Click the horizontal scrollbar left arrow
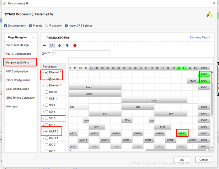The height and width of the screenshot is (169, 219). (x=71, y=150)
